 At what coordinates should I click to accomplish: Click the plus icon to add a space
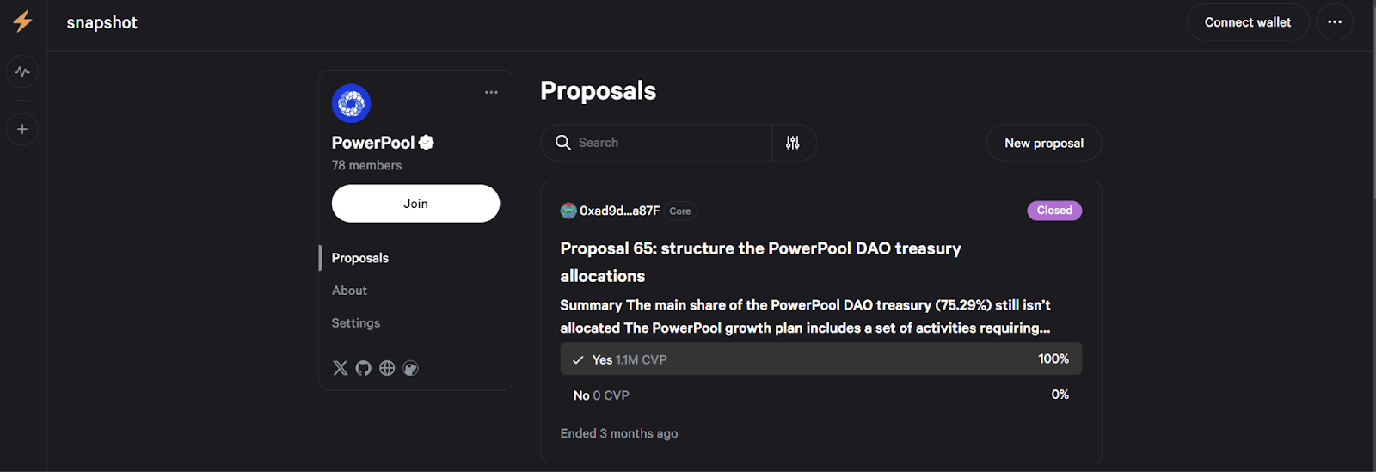tap(22, 129)
